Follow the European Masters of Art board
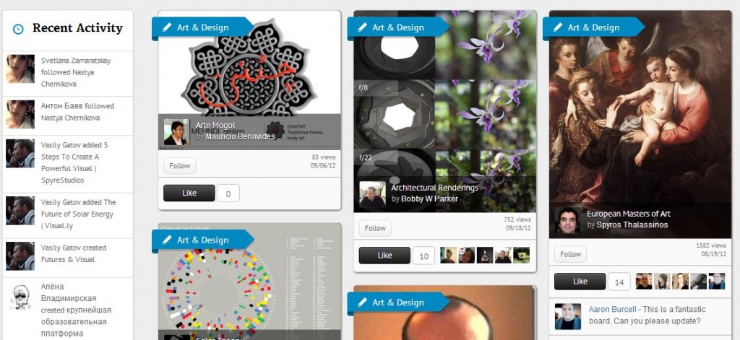This screenshot has height=340, width=740. click(570, 254)
